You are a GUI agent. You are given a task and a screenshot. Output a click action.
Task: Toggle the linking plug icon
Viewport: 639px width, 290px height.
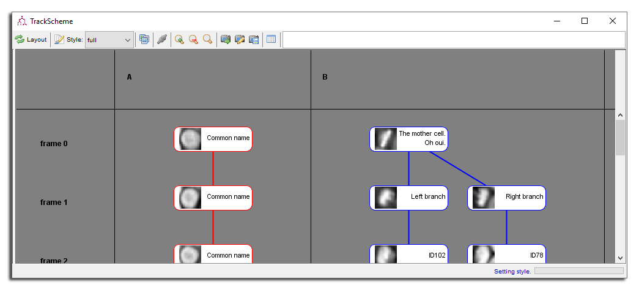(x=162, y=40)
